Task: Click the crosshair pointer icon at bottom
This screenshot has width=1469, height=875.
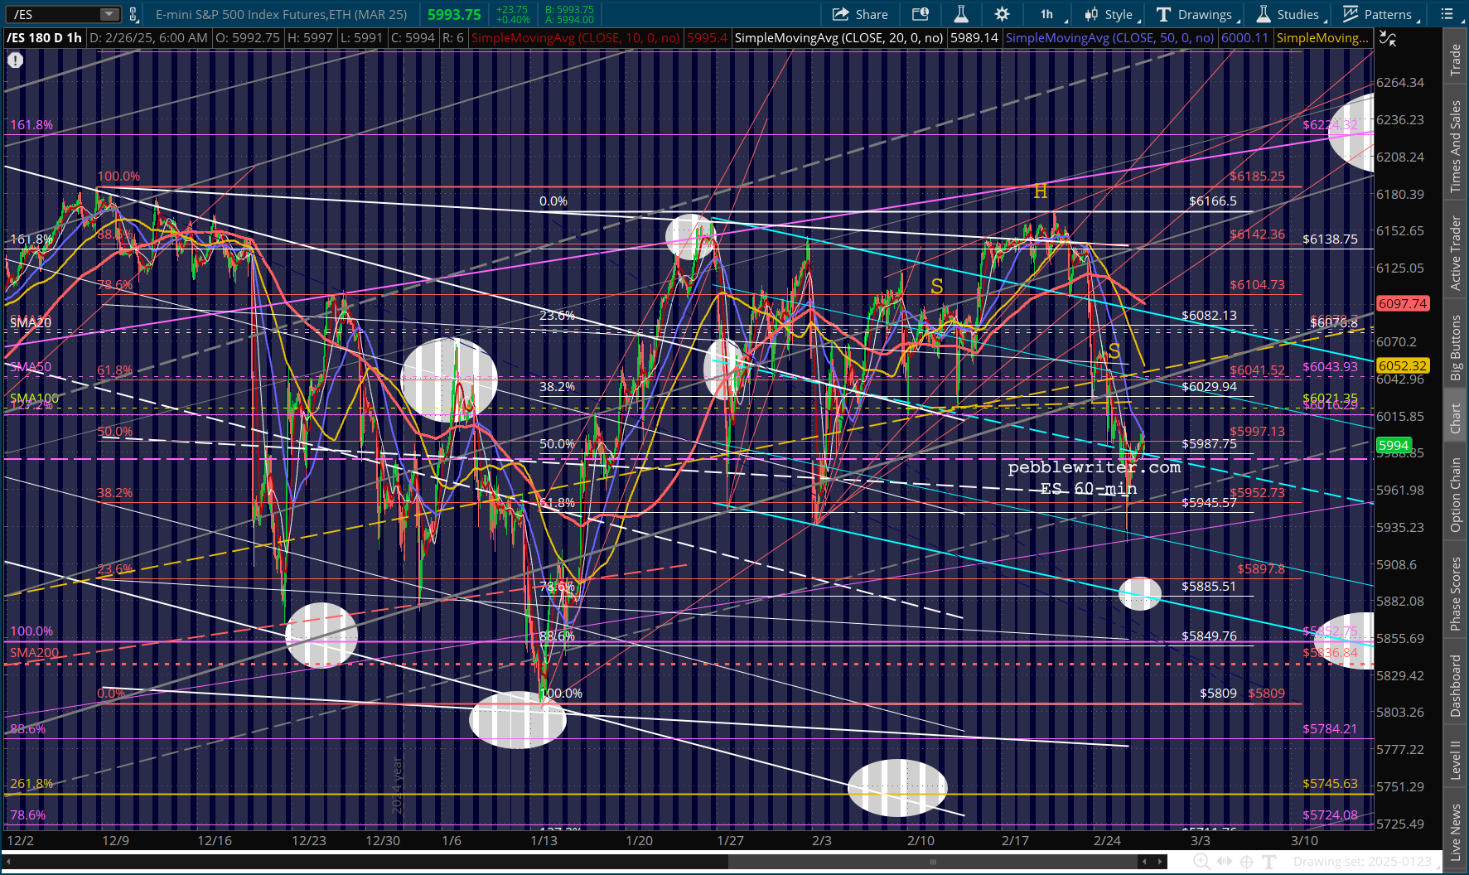Action: (x=1246, y=863)
